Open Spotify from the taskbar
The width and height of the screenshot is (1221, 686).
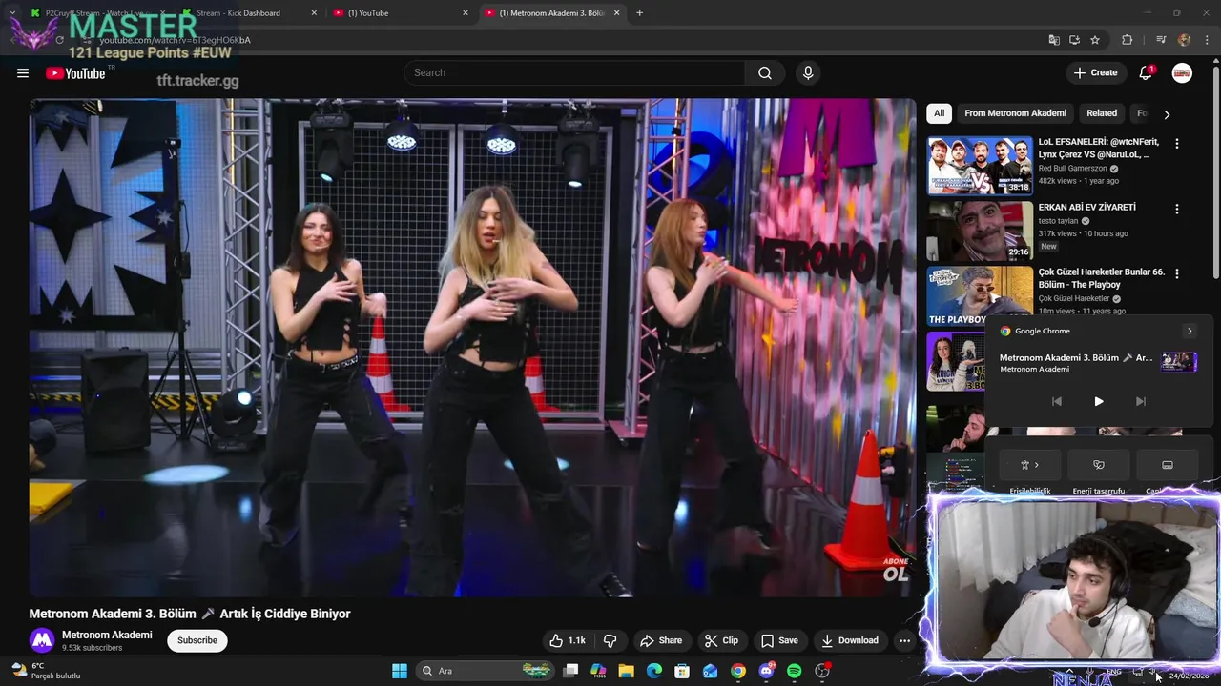coord(794,671)
